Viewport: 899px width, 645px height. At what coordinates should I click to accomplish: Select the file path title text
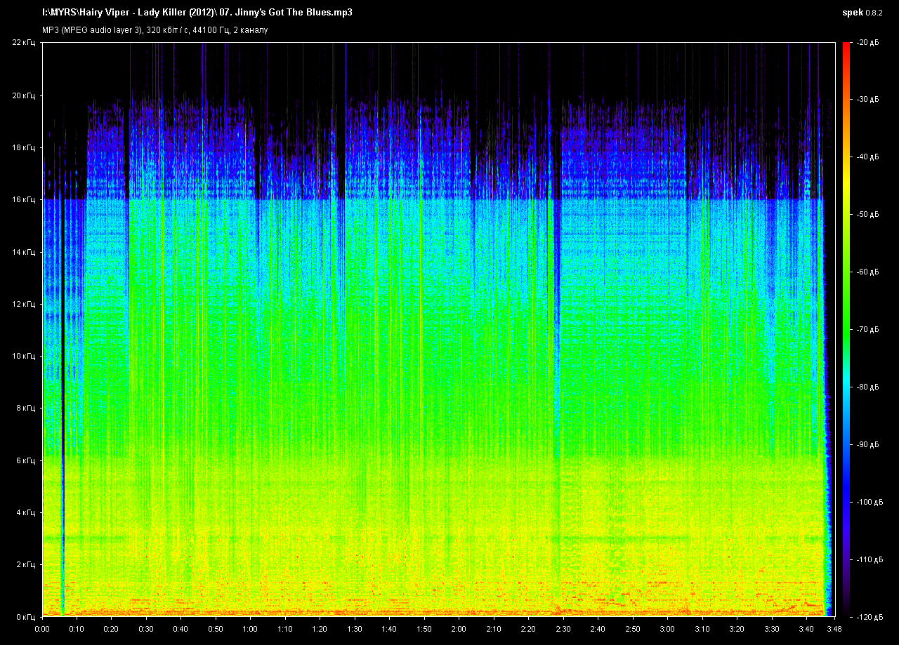(x=197, y=13)
